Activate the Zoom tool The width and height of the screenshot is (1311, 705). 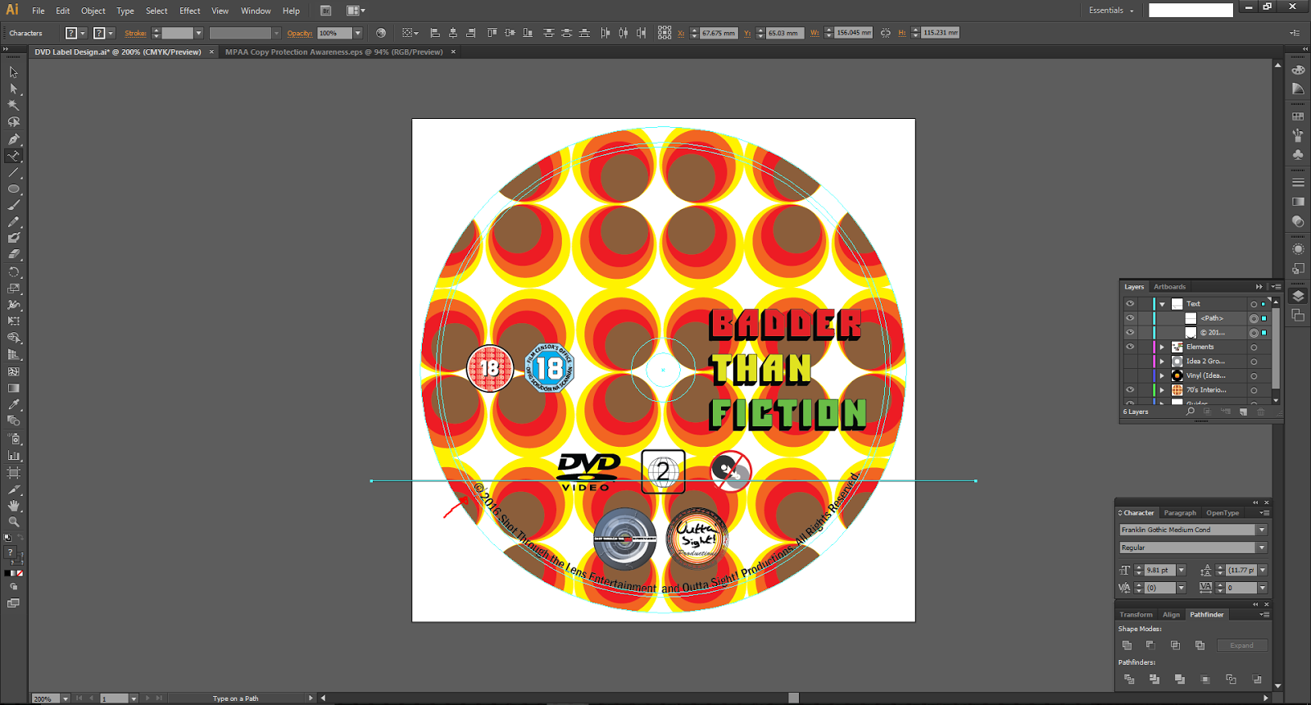[x=14, y=521]
